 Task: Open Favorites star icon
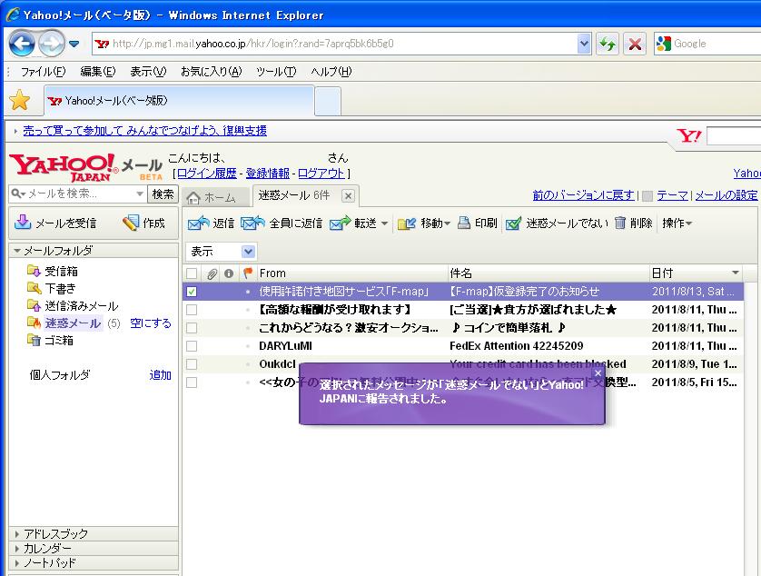click(20, 100)
